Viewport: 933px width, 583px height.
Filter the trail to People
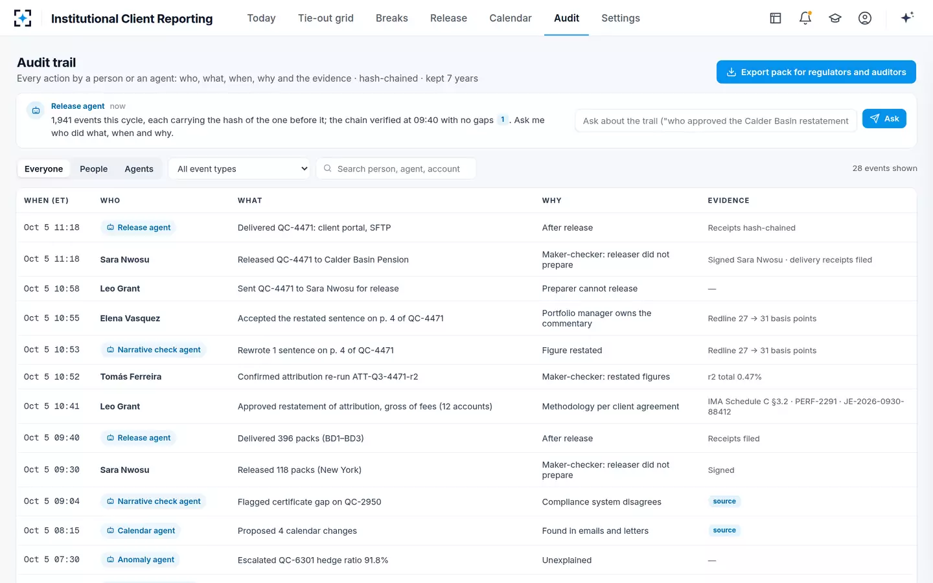click(x=94, y=168)
